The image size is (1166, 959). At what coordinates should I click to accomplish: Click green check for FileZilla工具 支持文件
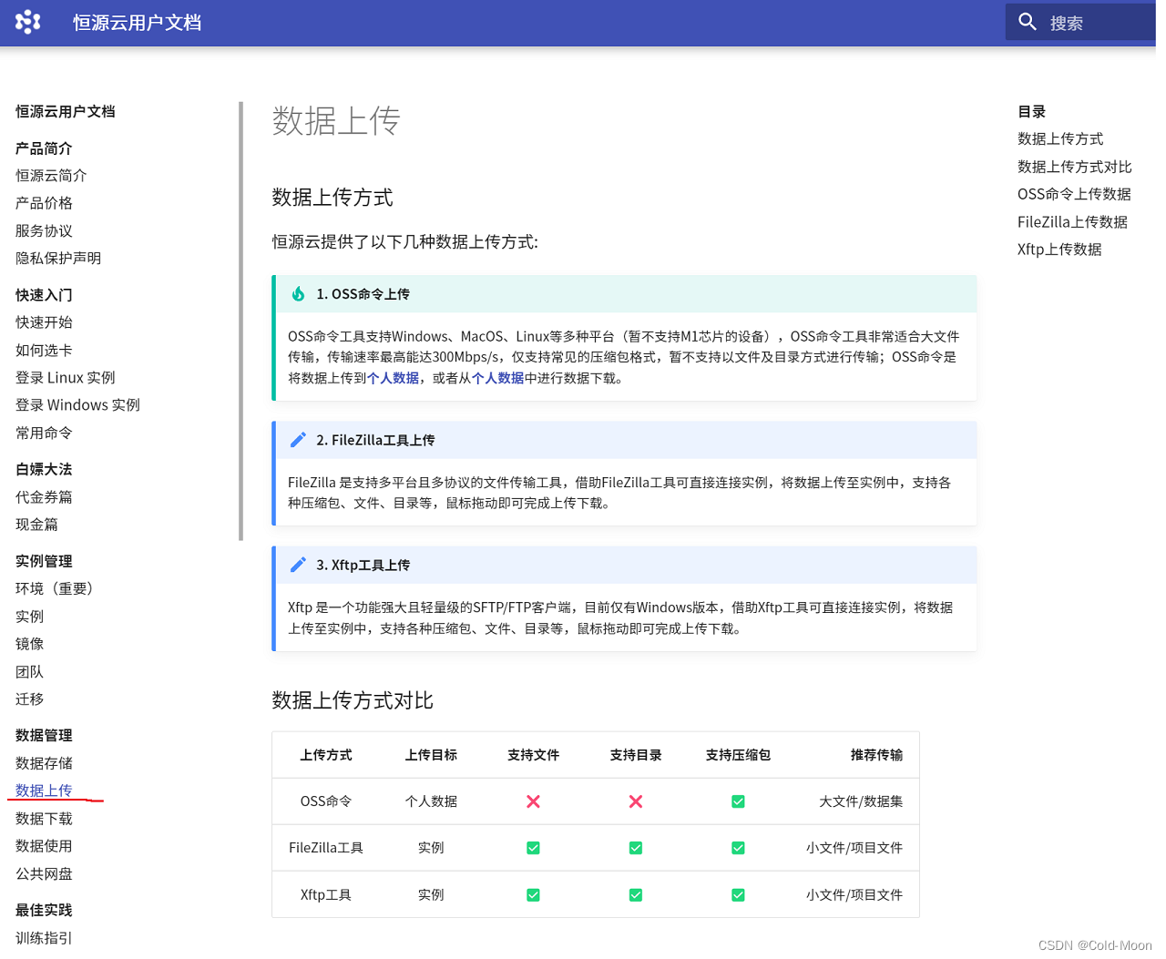pos(534,848)
